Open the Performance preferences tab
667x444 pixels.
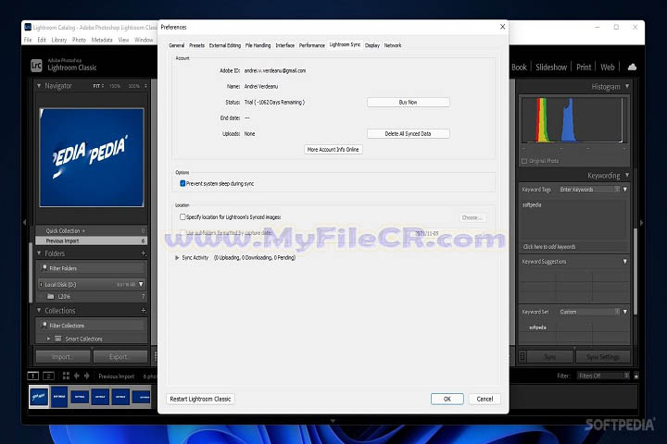(x=312, y=45)
